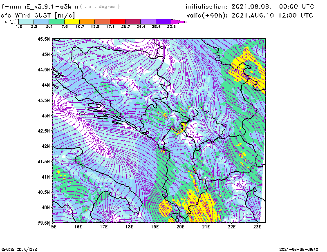Click the 'GrADS: COLA/IGES' credit text
This screenshot has height=252, width=327.
[19, 250]
